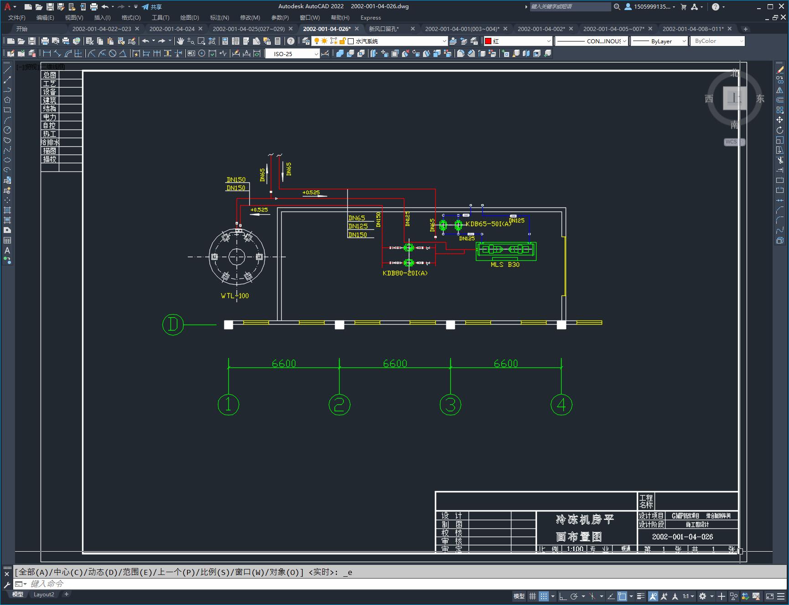Toggle ortho mode in status bar
The width and height of the screenshot is (789, 605).
(563, 596)
